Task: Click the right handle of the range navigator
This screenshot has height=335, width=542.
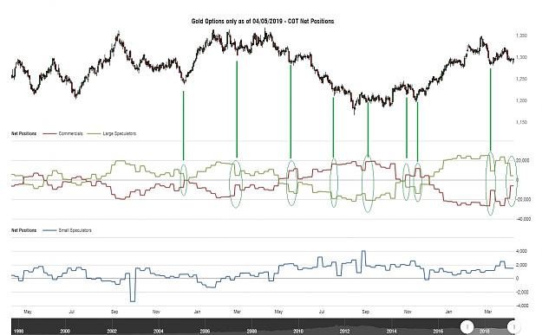Action: 513,326
